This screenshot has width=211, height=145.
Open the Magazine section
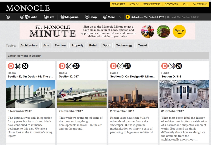(x=69, y=17)
